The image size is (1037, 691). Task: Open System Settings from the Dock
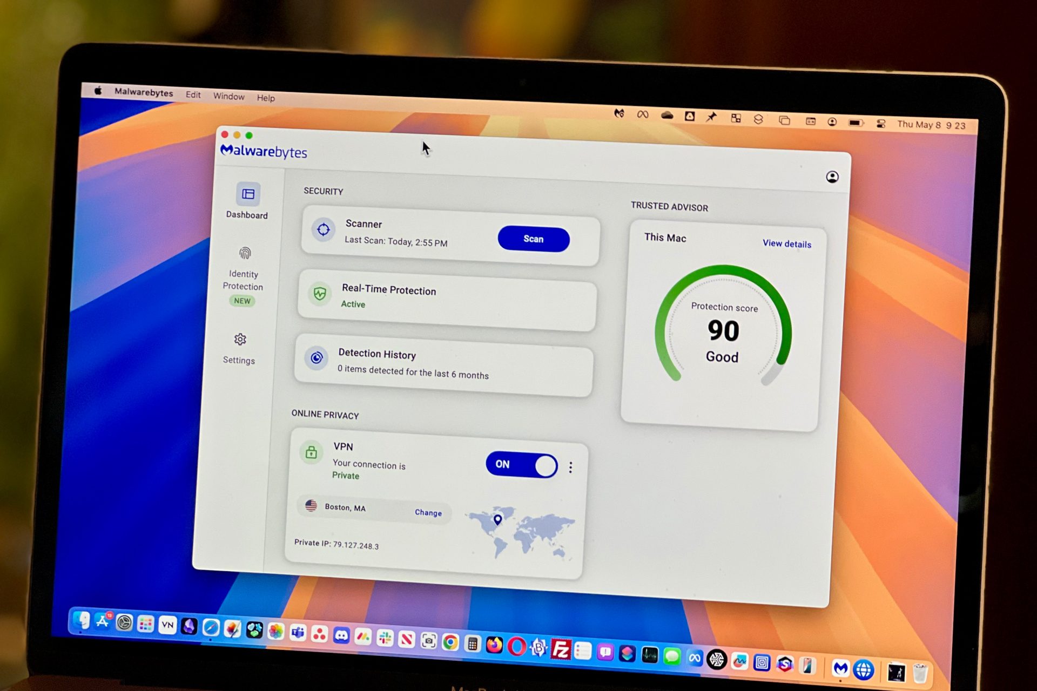click(x=124, y=623)
